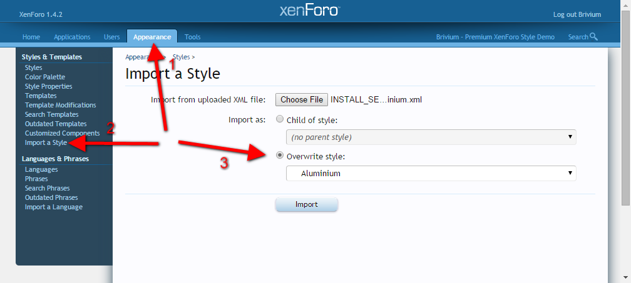The image size is (631, 283).
Task: Open the parent style dropdown
Action: tap(431, 137)
